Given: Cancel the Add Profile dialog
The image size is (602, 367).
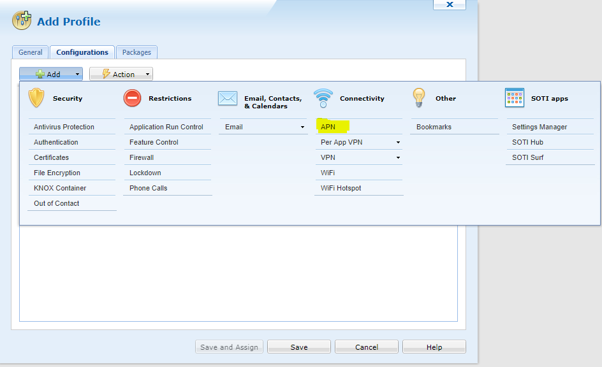Looking at the screenshot, I should coord(367,347).
